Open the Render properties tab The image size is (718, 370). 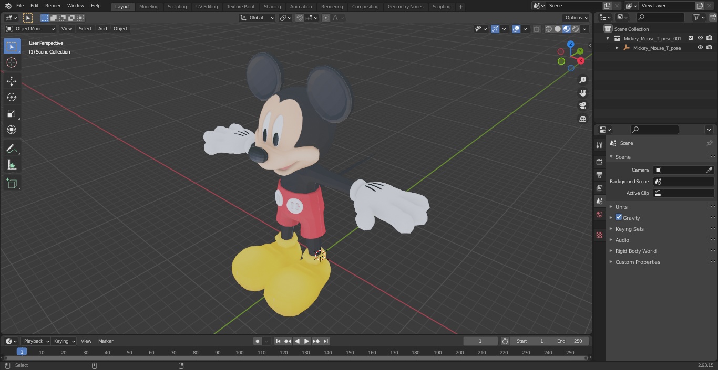(x=599, y=162)
